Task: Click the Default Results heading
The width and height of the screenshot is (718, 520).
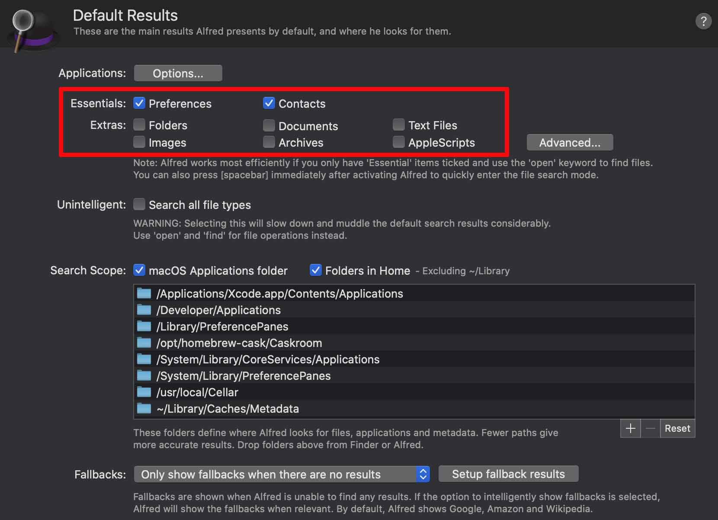Action: click(125, 16)
